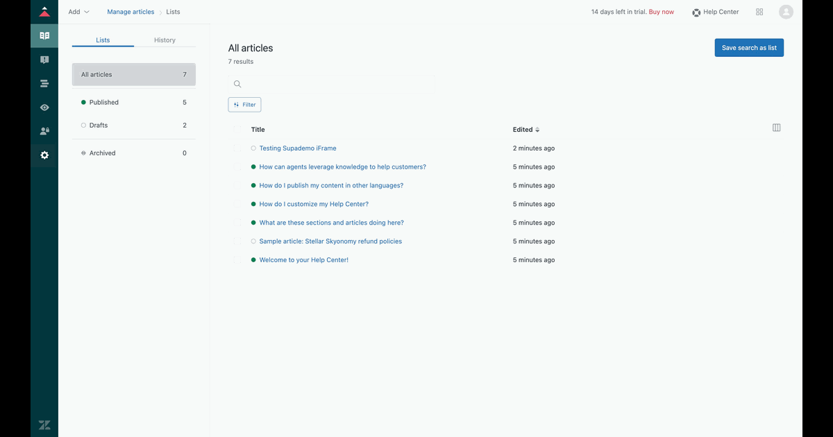Screen dimensions: 833x437
Task: Check the agents leverage knowledge row checkbox
Action: [237, 167]
